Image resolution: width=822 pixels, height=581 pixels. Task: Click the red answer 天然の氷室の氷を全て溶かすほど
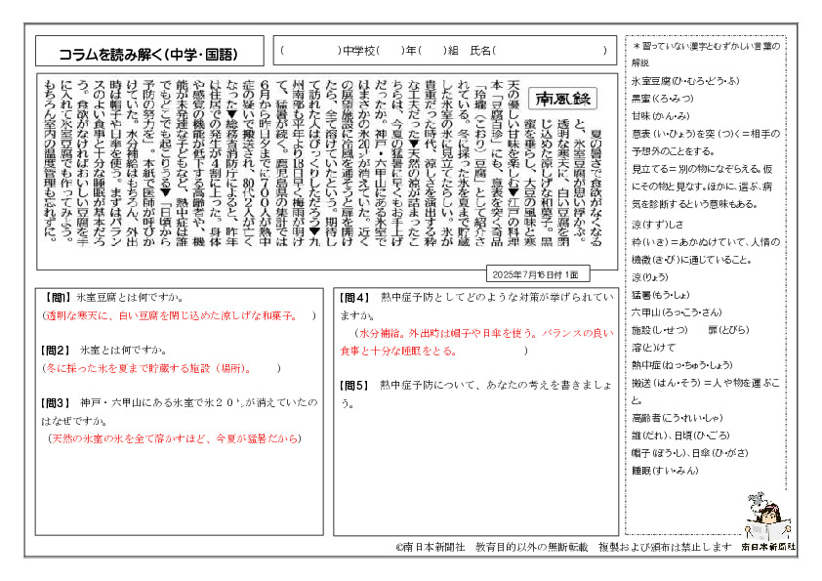[x=175, y=438]
